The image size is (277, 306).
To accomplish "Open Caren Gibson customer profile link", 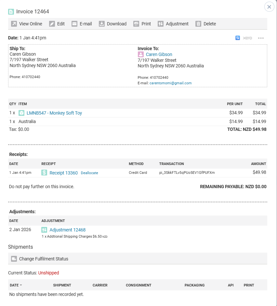I will coord(159,54).
